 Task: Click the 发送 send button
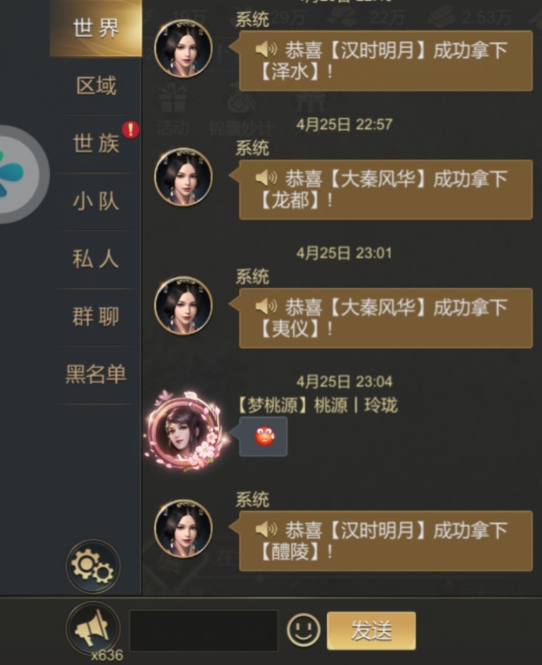pyautogui.click(x=371, y=630)
